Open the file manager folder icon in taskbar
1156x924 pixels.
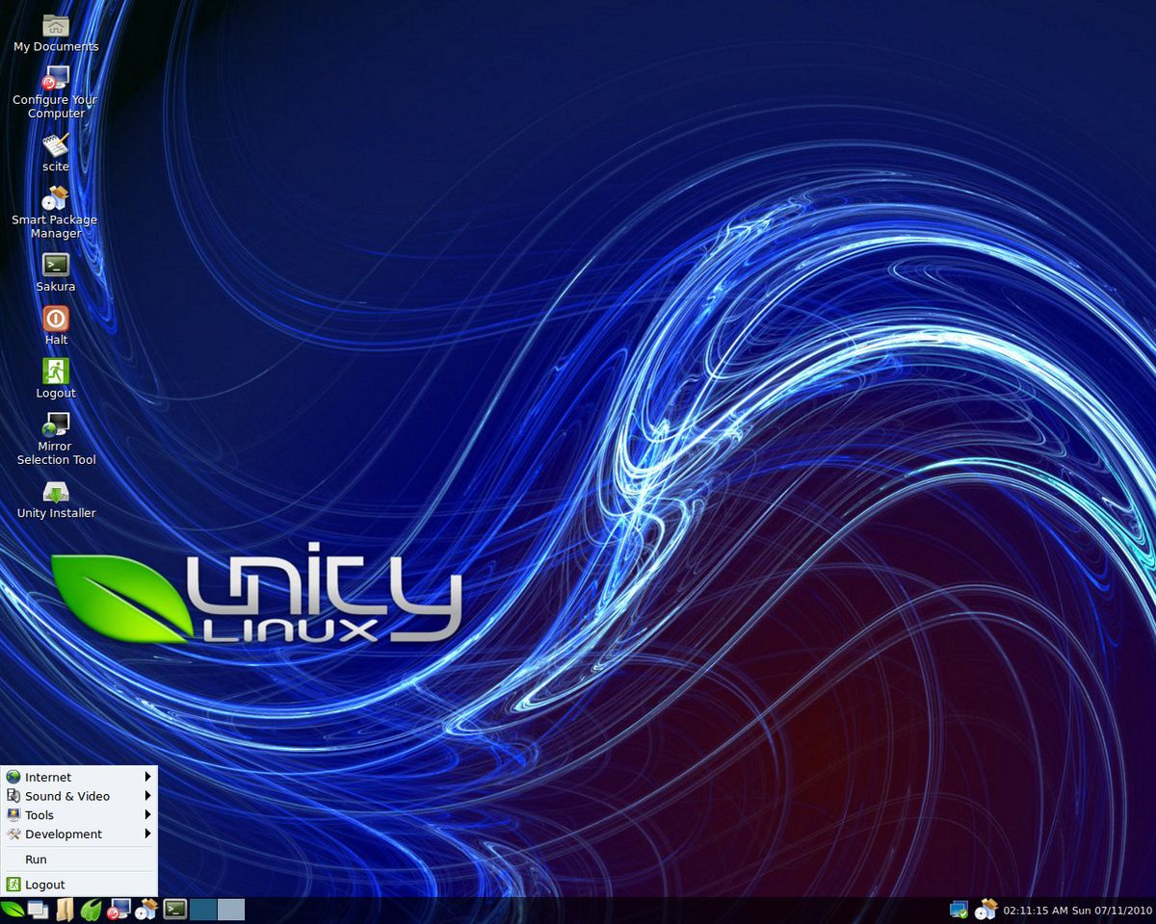64,909
